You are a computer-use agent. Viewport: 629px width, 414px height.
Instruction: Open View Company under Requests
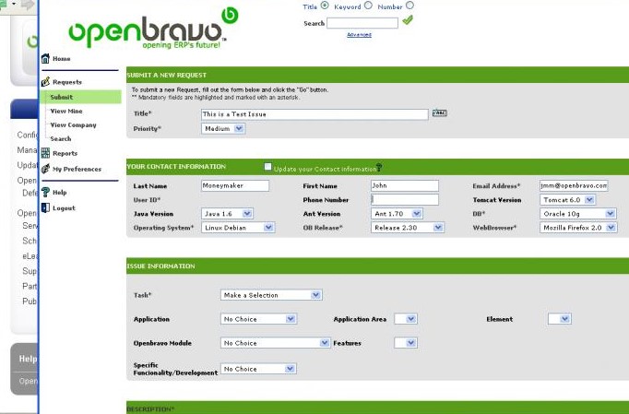[x=74, y=125]
